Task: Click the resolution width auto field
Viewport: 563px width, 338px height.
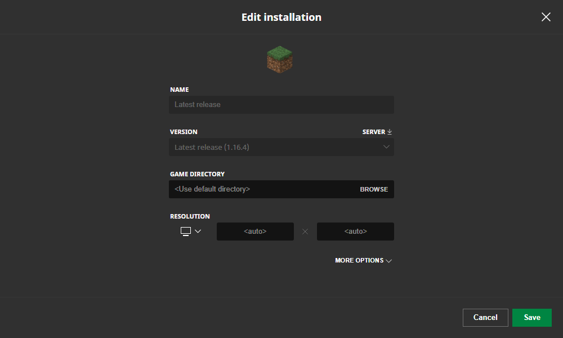Action: point(255,232)
